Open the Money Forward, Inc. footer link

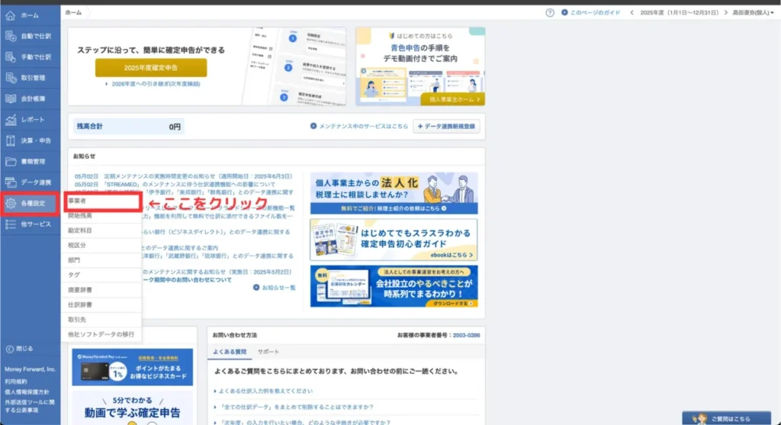tap(30, 370)
